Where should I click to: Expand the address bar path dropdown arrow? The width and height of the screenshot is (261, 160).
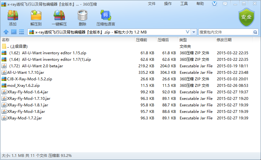point(194,32)
